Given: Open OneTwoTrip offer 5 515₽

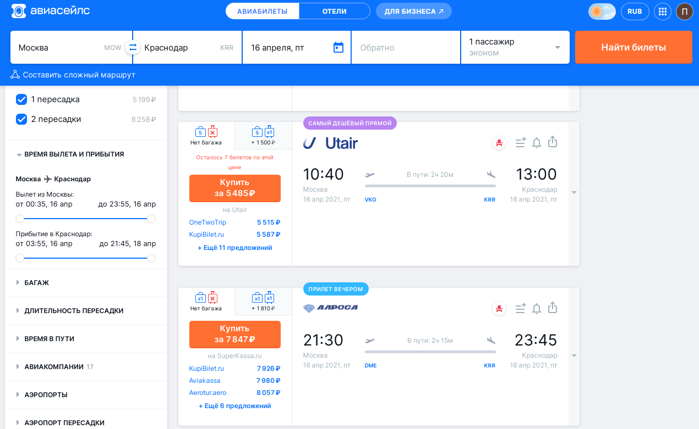Looking at the screenshot, I should (235, 222).
